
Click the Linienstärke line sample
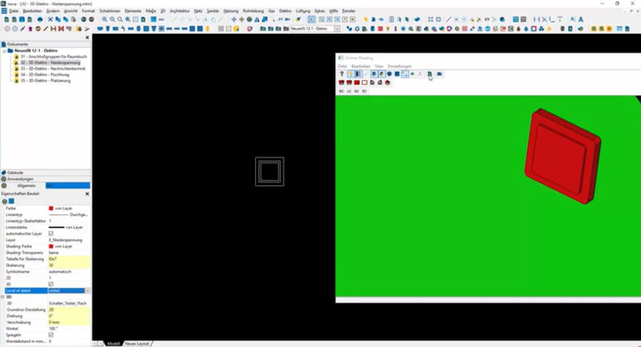(56, 228)
